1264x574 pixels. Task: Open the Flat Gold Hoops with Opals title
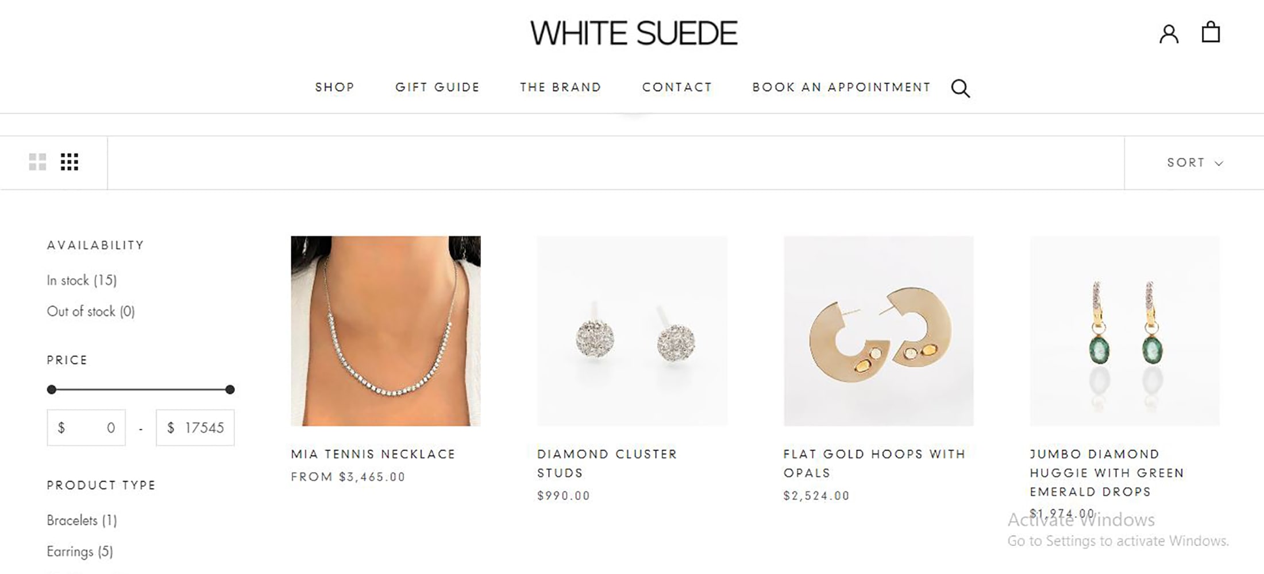tap(874, 463)
